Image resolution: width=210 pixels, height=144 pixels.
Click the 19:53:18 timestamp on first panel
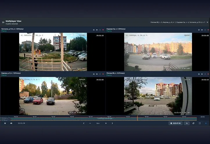click(100, 35)
